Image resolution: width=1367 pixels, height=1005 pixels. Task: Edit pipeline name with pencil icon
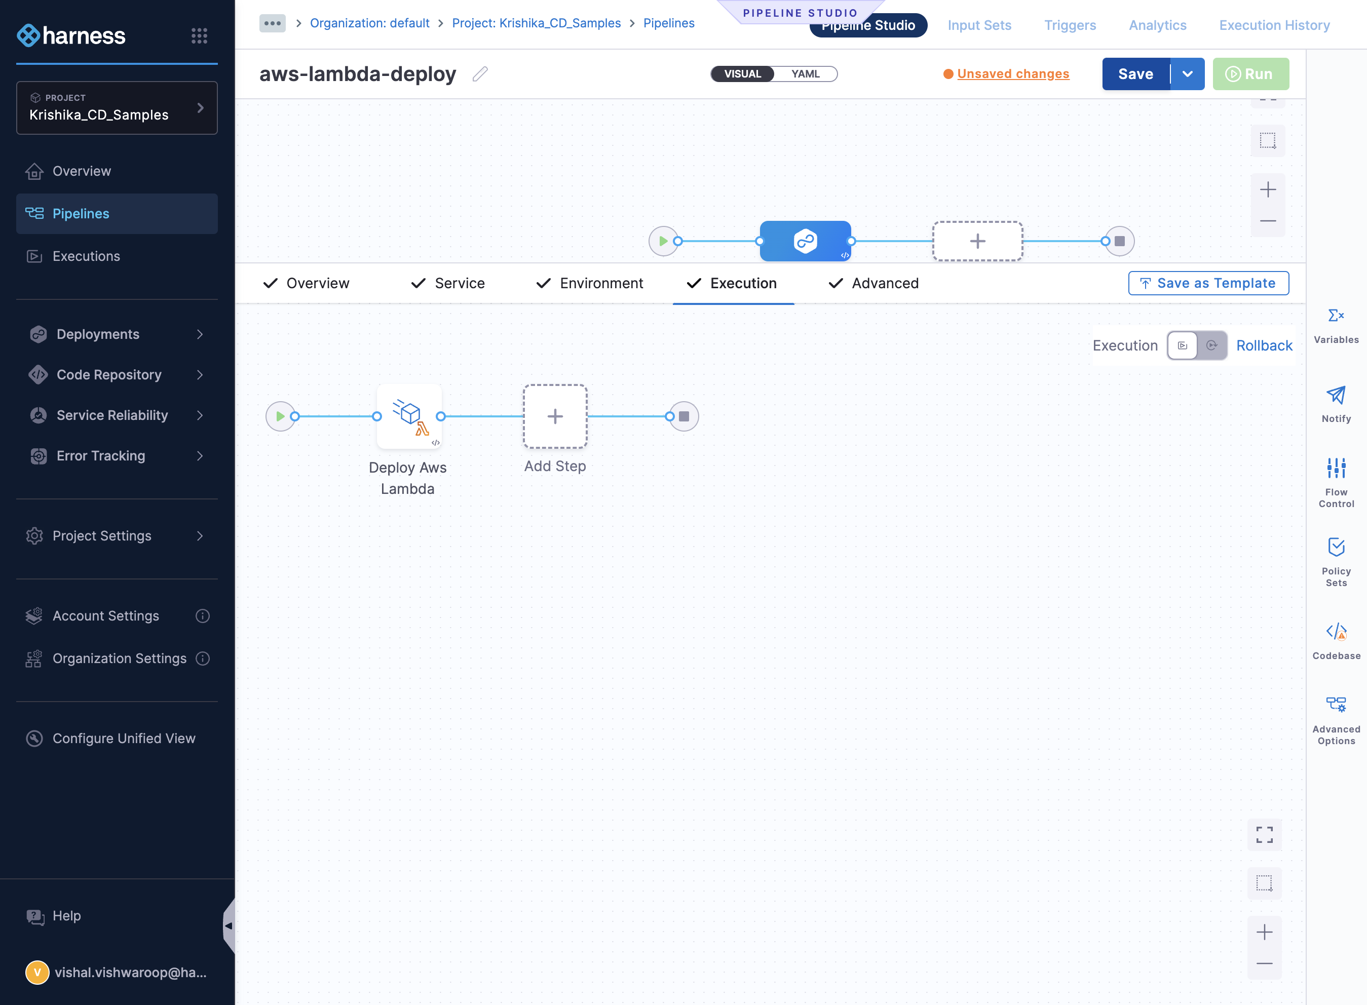(x=480, y=73)
